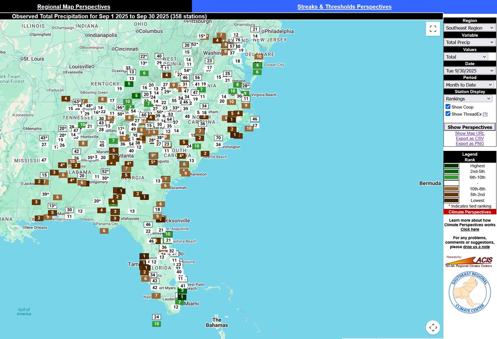Click the Highest rank legend swatch
This screenshot has width=497, height=339.
451,166
